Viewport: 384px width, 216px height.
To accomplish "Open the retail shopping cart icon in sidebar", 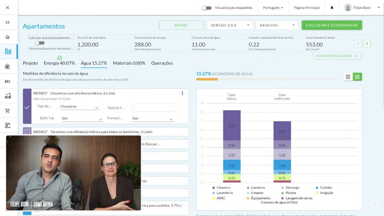I will 8,110.
